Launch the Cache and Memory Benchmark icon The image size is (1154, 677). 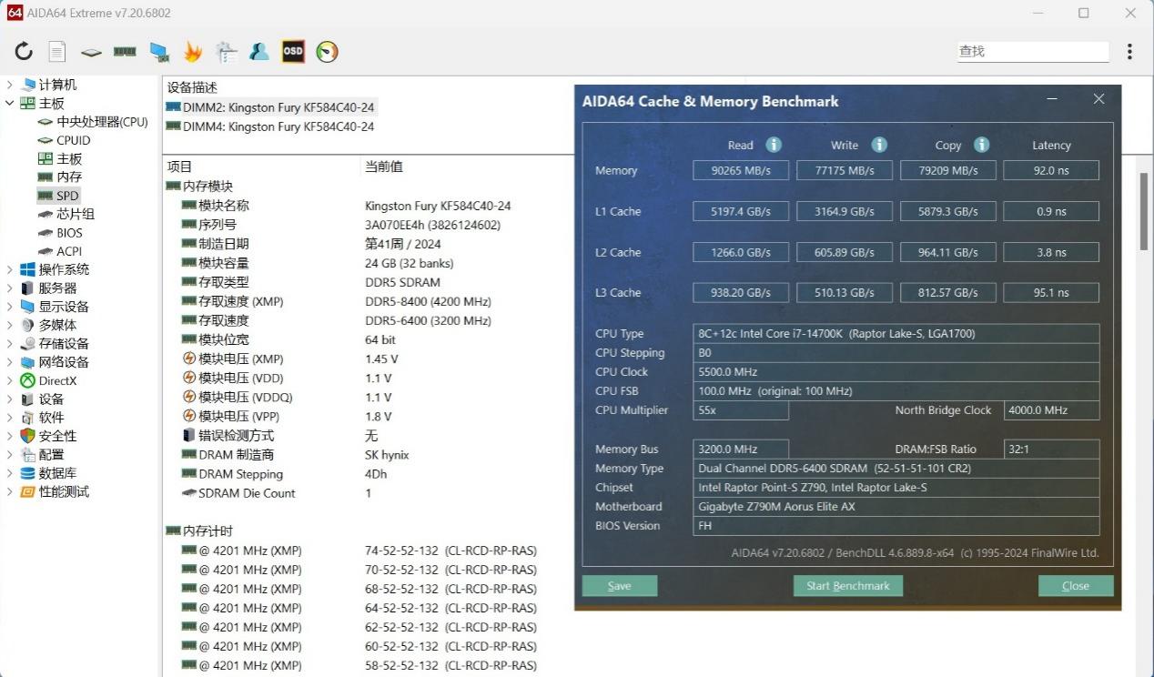click(x=125, y=52)
